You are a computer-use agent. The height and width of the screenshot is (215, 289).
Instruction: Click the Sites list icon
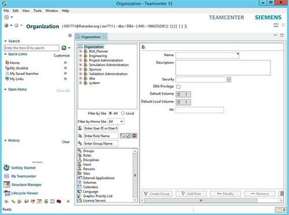click(80, 173)
